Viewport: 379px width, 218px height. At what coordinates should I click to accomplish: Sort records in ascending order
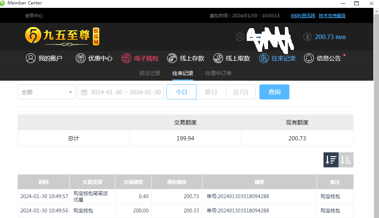coord(346,160)
